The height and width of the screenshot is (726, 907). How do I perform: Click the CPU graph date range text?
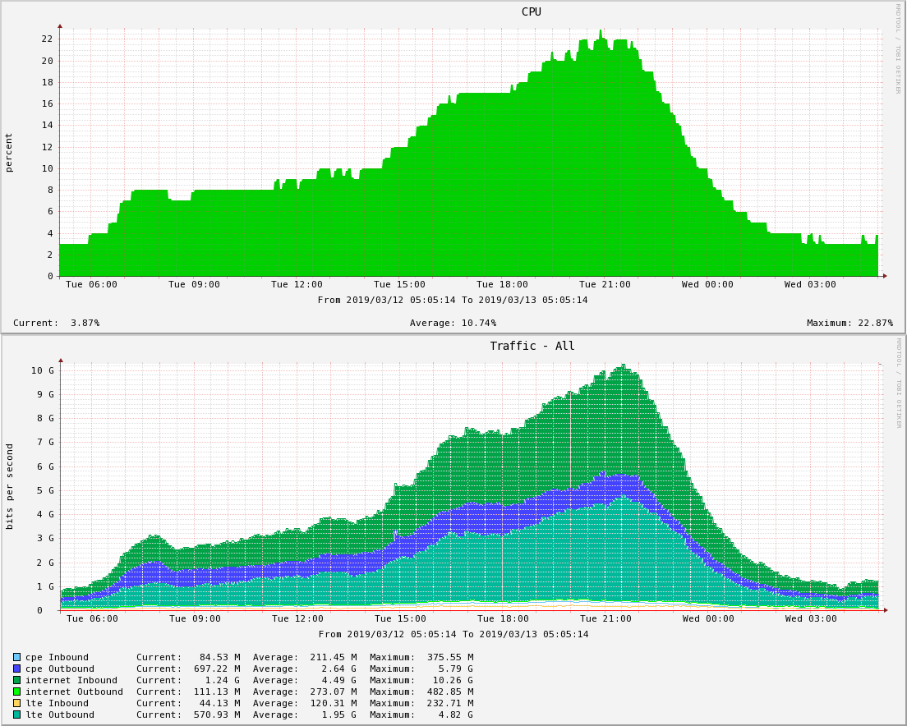(x=453, y=300)
